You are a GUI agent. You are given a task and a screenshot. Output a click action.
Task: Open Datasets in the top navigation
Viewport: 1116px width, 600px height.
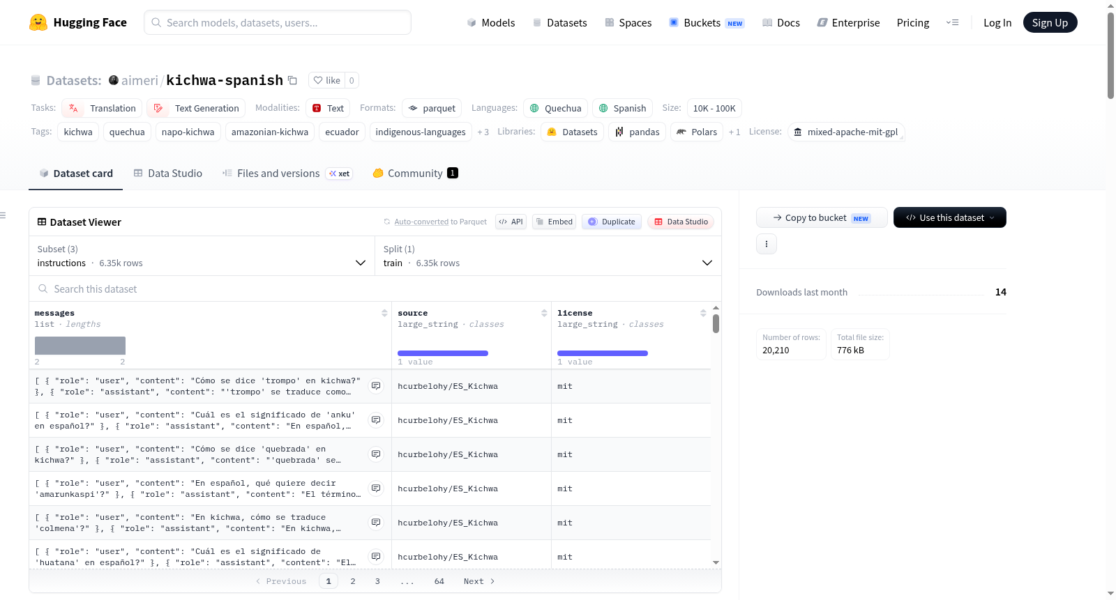coord(560,22)
